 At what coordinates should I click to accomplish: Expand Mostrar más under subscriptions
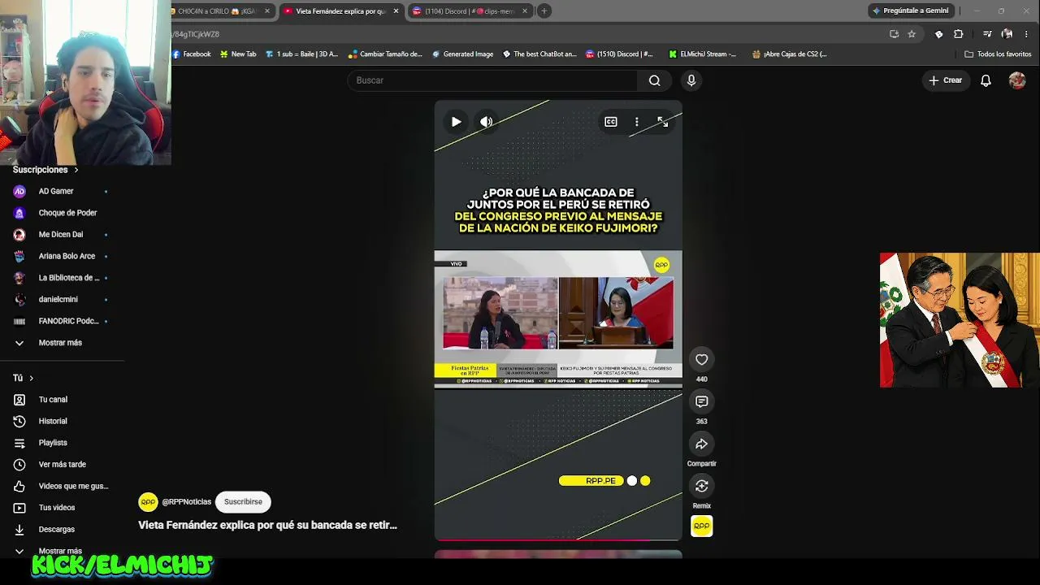click(x=62, y=343)
